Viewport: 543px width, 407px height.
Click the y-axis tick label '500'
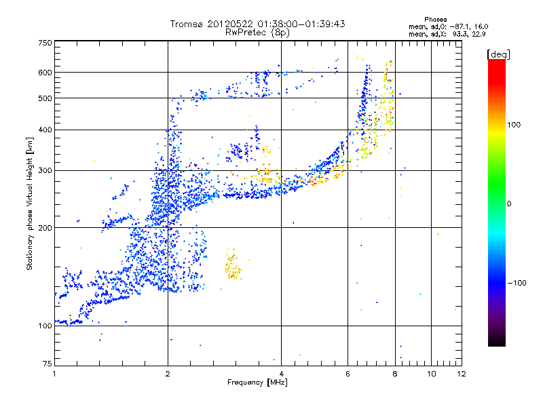[x=45, y=98]
